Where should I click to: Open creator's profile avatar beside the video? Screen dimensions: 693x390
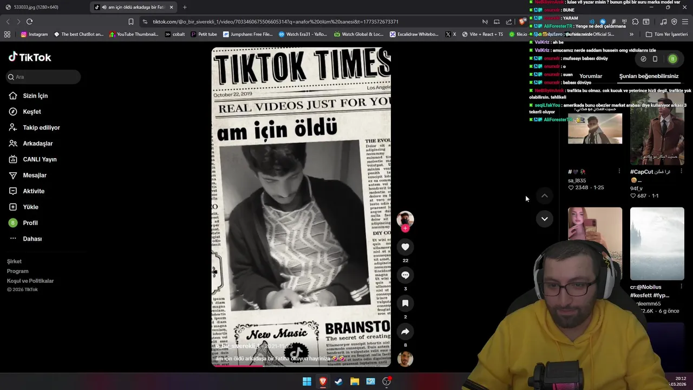pyautogui.click(x=405, y=219)
